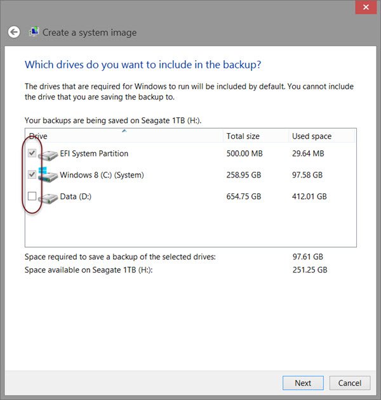Click the 258.95 GB total size value
Screen dimensions: 381x400
pyautogui.click(x=244, y=175)
